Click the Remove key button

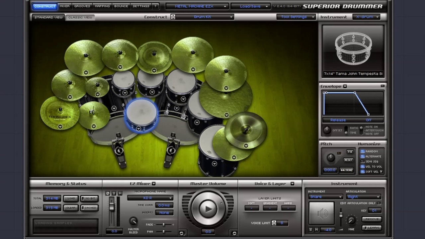tap(372, 219)
